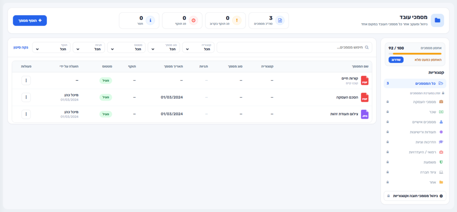457x212 pixels.
Task: Click uploader מיכל כהן in the צילום תעודת זהות row
Action: pos(71,112)
